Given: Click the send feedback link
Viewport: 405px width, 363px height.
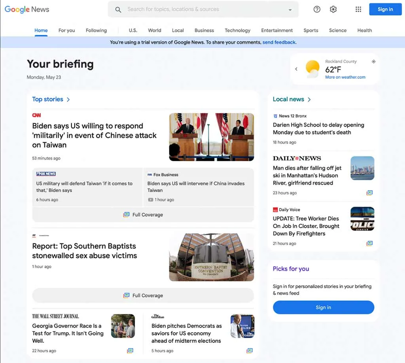Looking at the screenshot, I should tap(279, 42).
